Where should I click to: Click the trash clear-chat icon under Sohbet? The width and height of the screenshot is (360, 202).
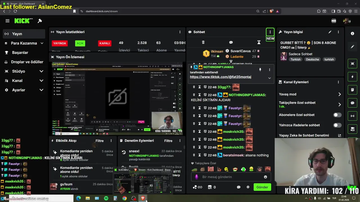(x=203, y=42)
